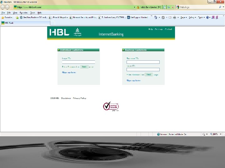Click the VeriSign Secured seal
225x168 pixels.
point(111,106)
